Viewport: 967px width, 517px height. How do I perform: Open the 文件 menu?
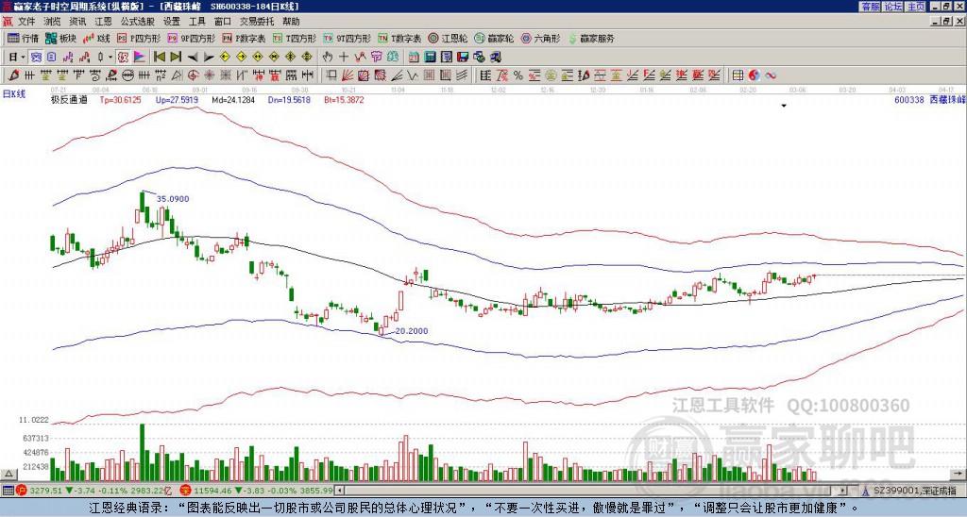(26, 22)
